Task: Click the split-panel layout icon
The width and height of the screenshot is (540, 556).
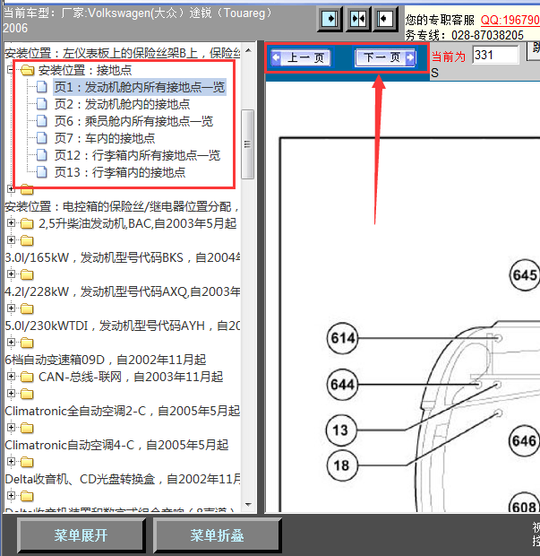Action: (x=358, y=19)
